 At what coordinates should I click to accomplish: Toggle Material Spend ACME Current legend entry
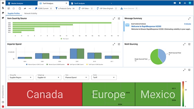pyautogui.click(x=35, y=64)
